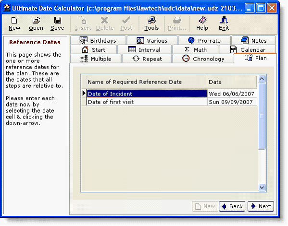Viewport: 288px width, 226px height.
Task: Open the Chronology tab
Action: coord(203,59)
